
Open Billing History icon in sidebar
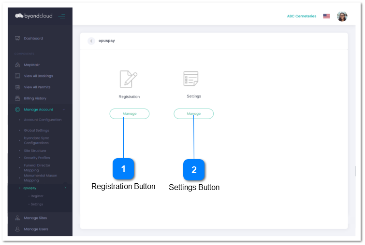click(x=17, y=98)
